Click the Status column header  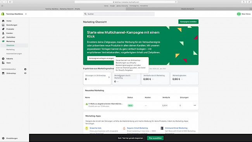coord(130,97)
